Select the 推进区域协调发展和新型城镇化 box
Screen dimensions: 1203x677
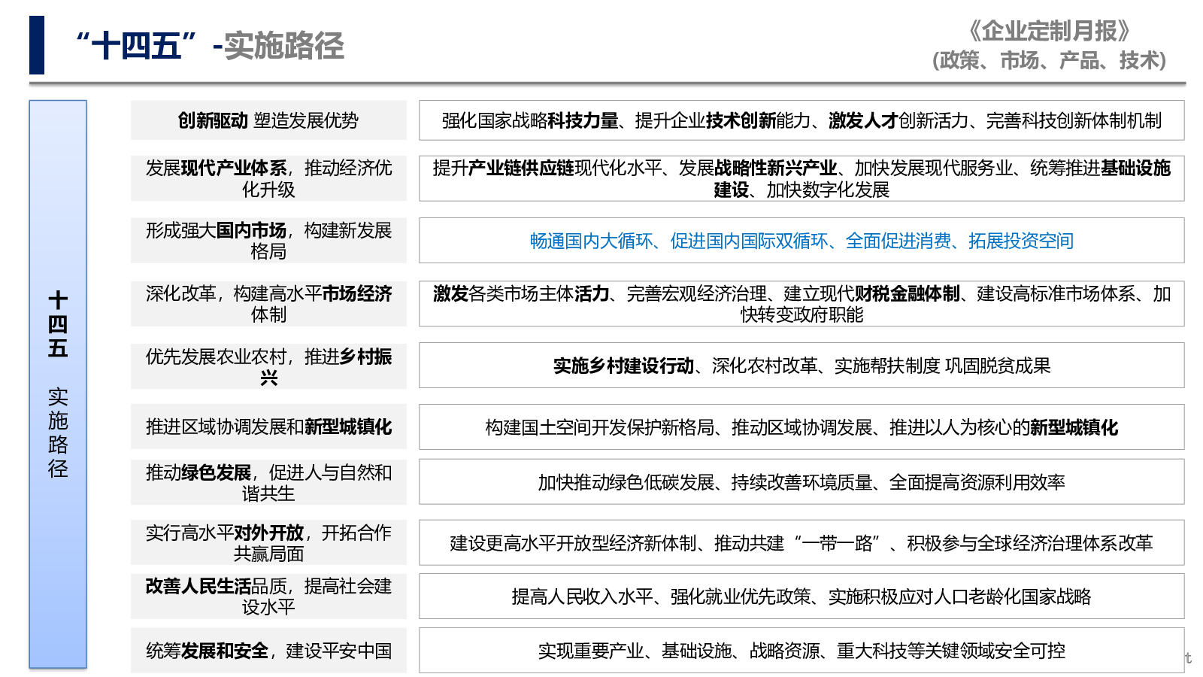coord(268,427)
